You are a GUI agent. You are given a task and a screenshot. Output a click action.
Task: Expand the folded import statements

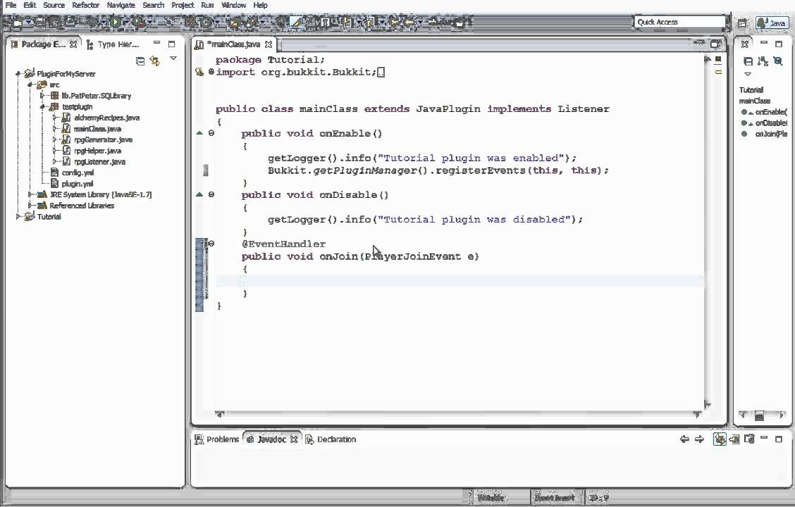tap(211, 72)
